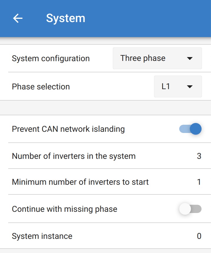Open the Three phase configuration dropdown
Viewport: 211px width, 253px height.
[x=157, y=58]
